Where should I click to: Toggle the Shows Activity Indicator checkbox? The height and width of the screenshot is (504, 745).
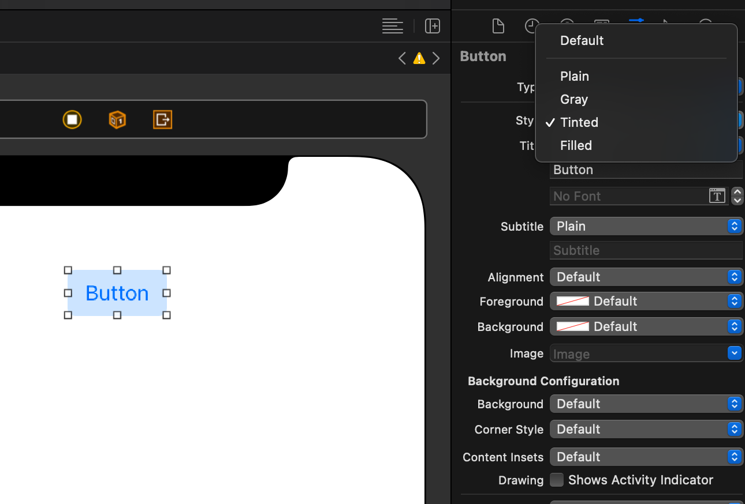pyautogui.click(x=556, y=480)
